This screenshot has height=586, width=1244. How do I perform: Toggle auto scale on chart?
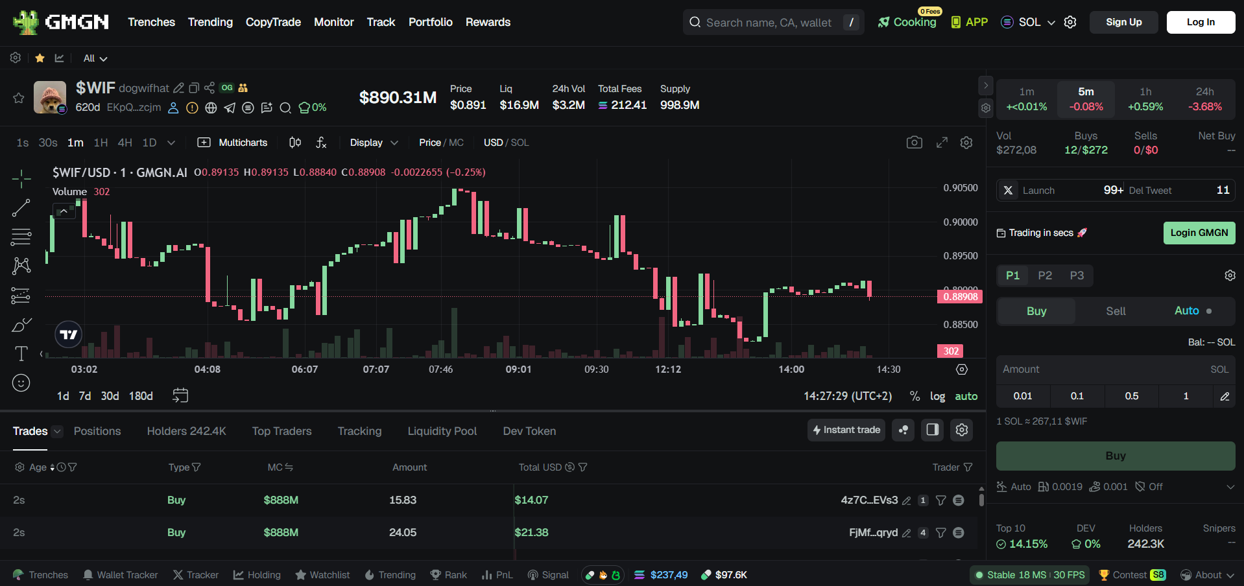pyautogui.click(x=966, y=396)
